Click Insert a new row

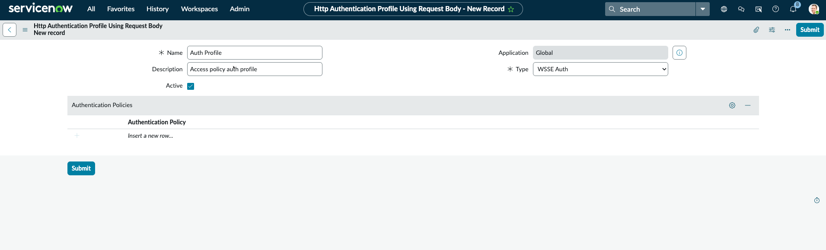[x=150, y=136]
